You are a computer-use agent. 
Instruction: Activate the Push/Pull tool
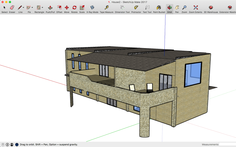tap(50, 8)
